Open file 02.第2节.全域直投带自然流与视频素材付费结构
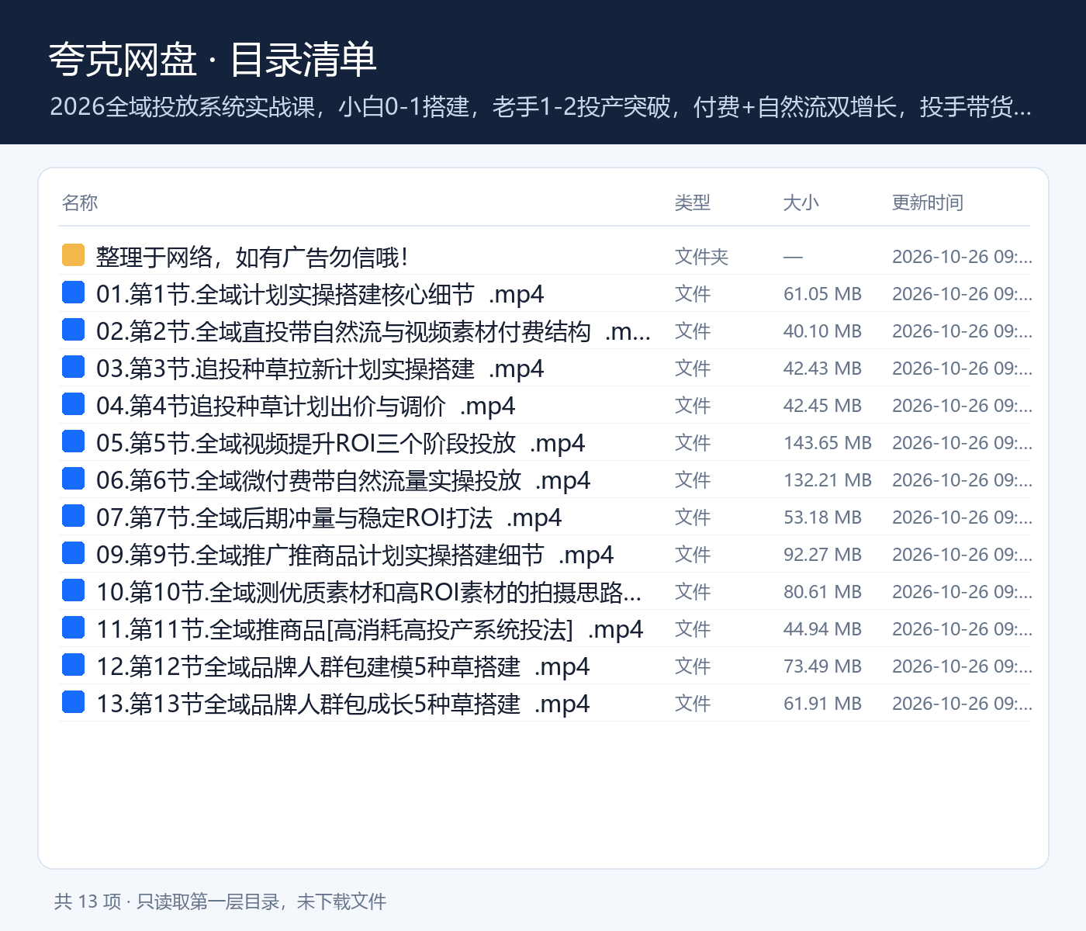Image resolution: width=1086 pixels, height=931 pixels. click(373, 331)
